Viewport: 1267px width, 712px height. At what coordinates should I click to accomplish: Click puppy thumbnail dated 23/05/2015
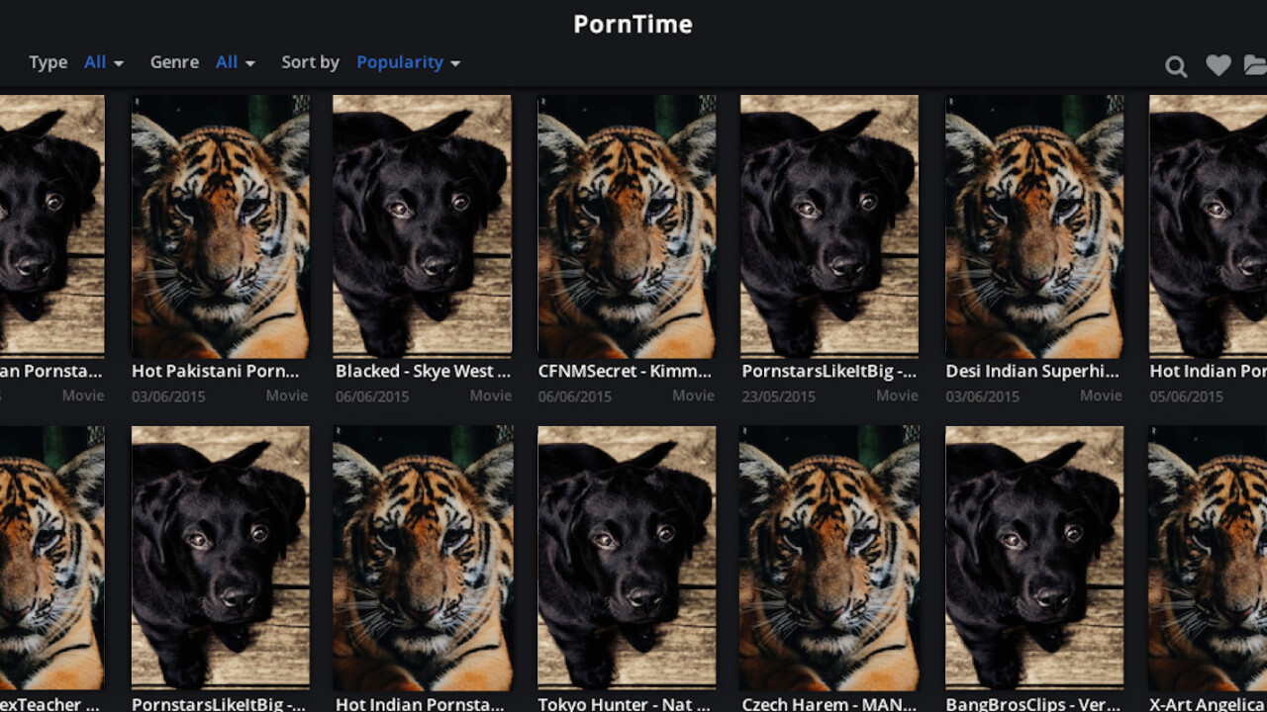click(x=829, y=225)
